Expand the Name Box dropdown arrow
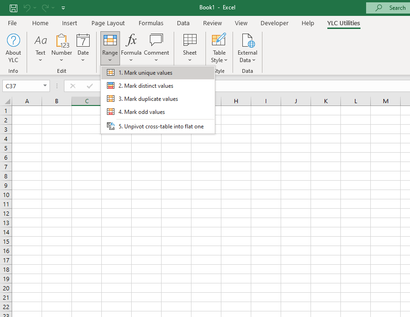The height and width of the screenshot is (317, 410). point(45,86)
